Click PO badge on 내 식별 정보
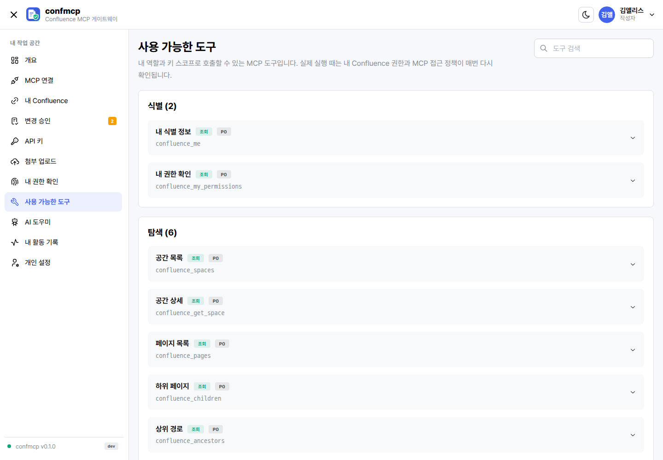Screen dimensions: 663x460 224,132
